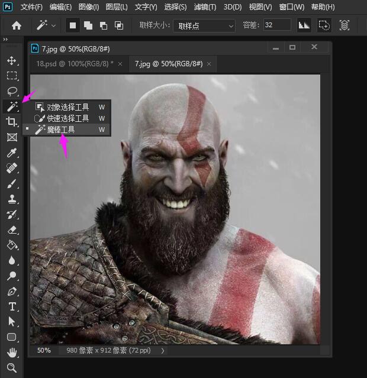Screen dimensions: 367x378
Task: Open the 文件(F) menu
Action: tap(31, 7)
